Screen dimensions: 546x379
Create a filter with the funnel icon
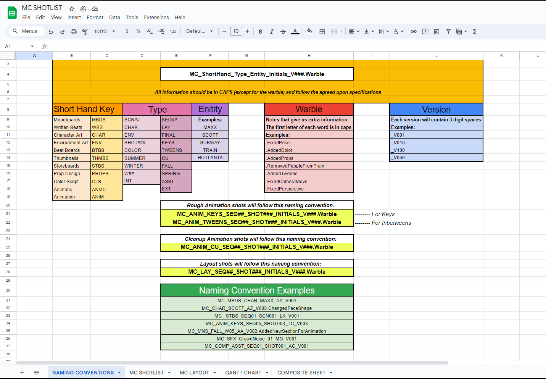pyautogui.click(x=448, y=32)
